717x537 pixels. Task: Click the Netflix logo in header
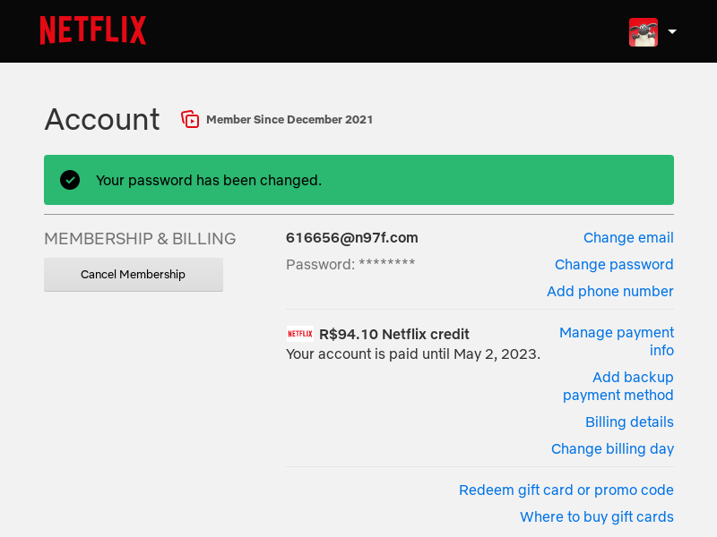pyautogui.click(x=93, y=30)
